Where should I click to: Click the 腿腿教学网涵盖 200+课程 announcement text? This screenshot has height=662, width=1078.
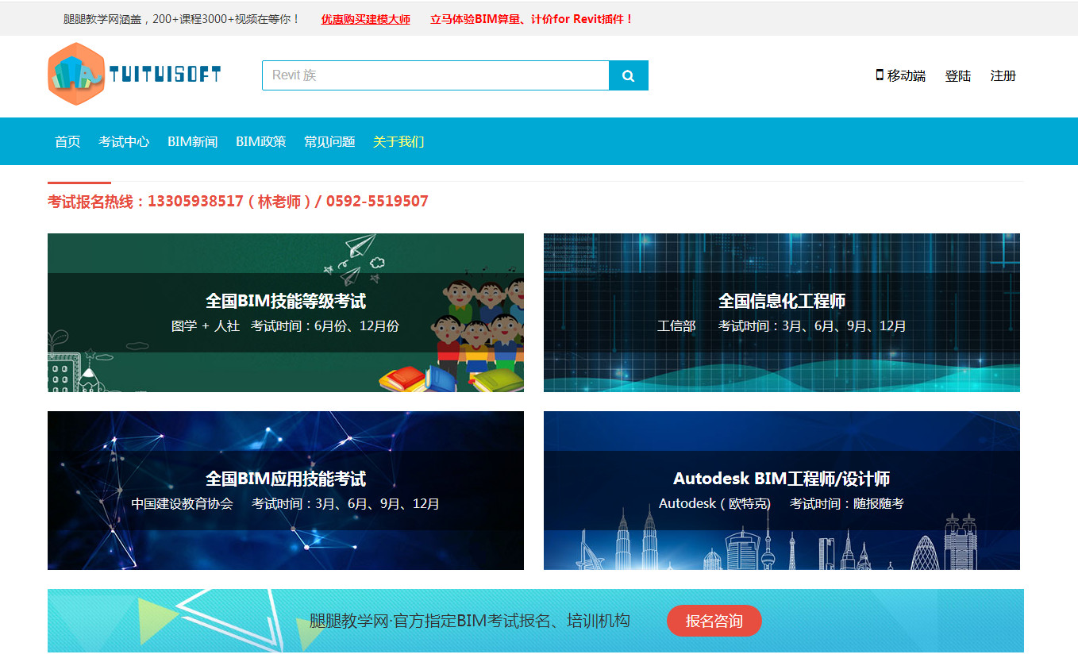(x=182, y=19)
